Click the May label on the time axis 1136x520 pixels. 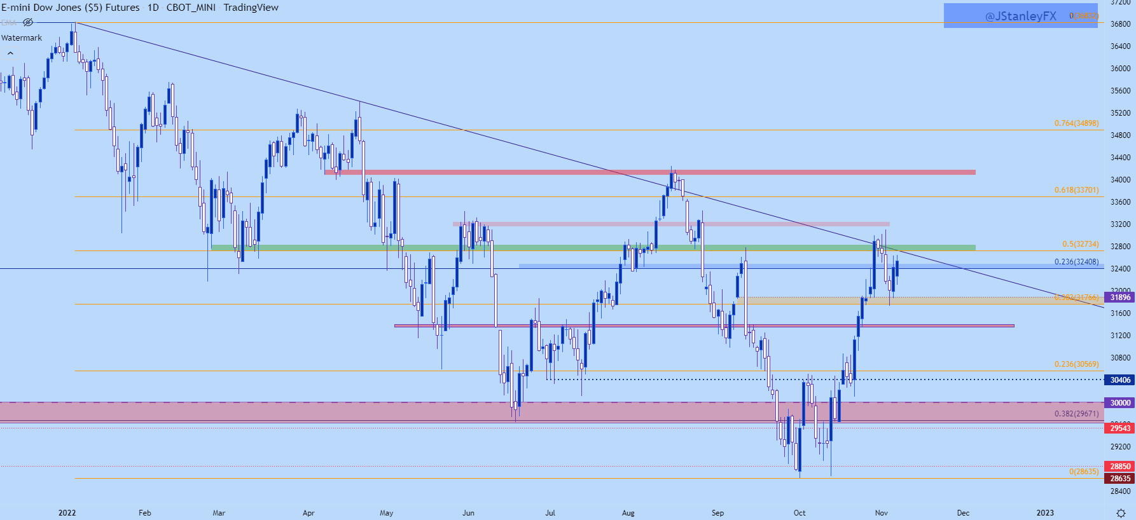(x=387, y=513)
